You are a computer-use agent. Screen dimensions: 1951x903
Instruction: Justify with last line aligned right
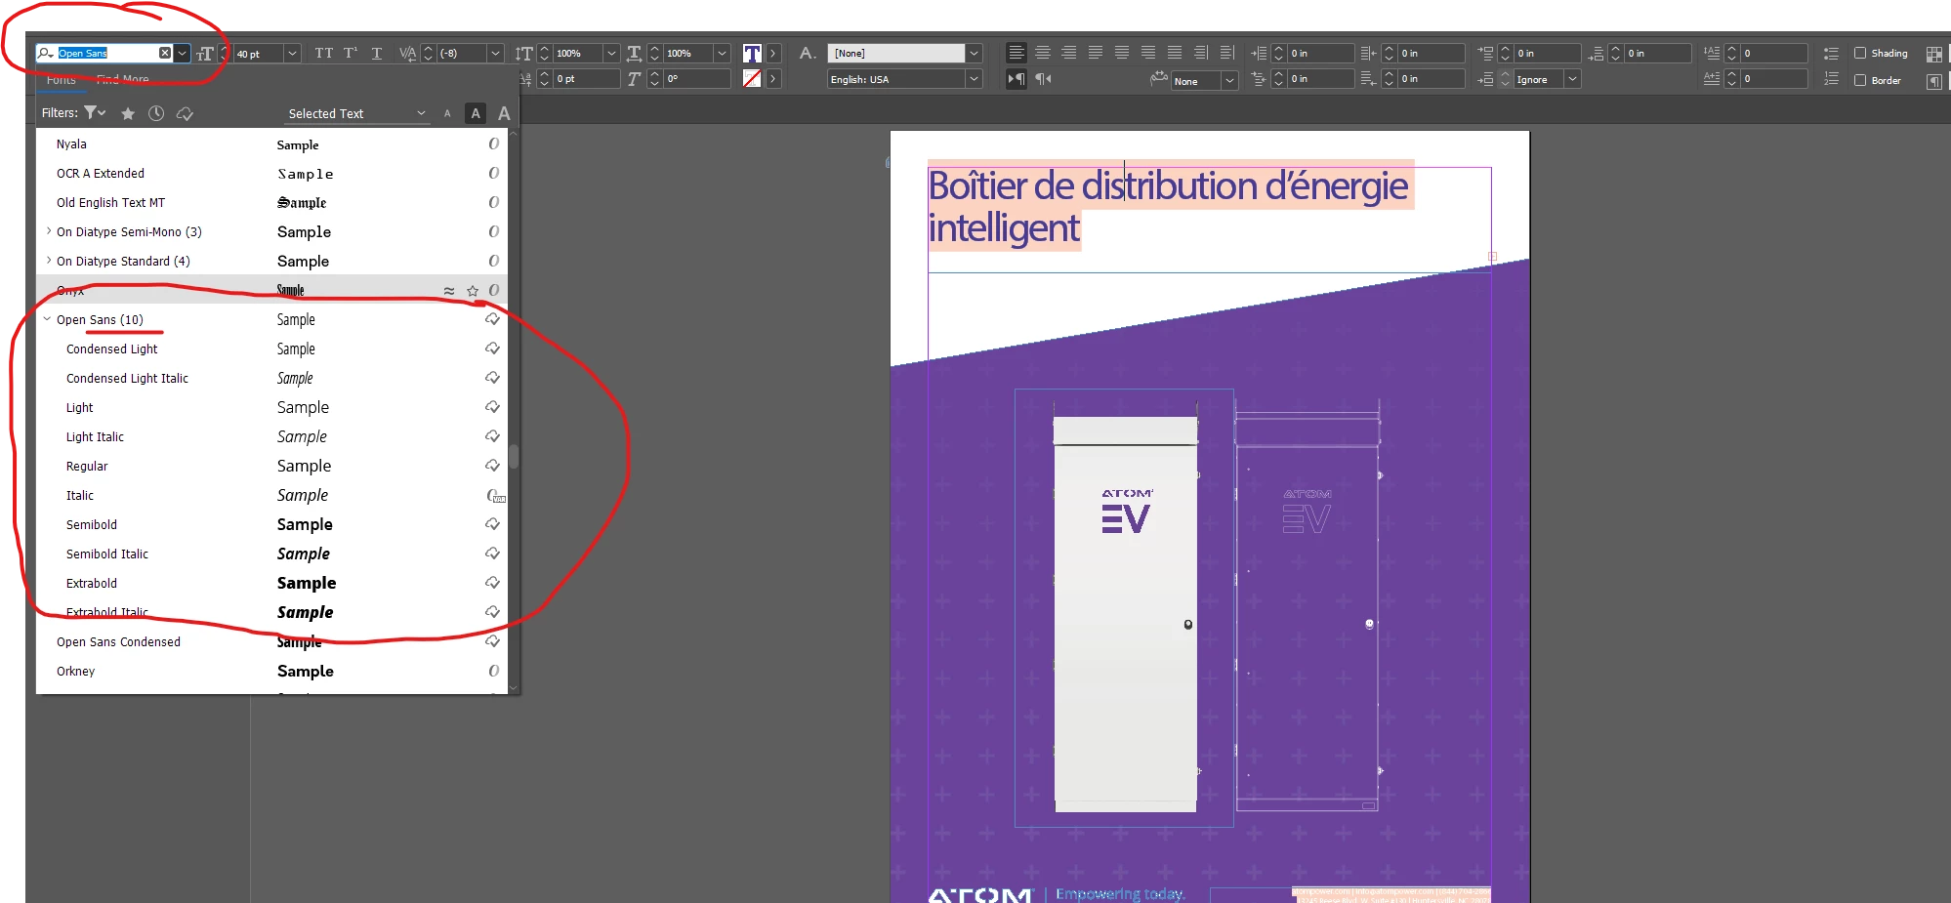[1148, 53]
